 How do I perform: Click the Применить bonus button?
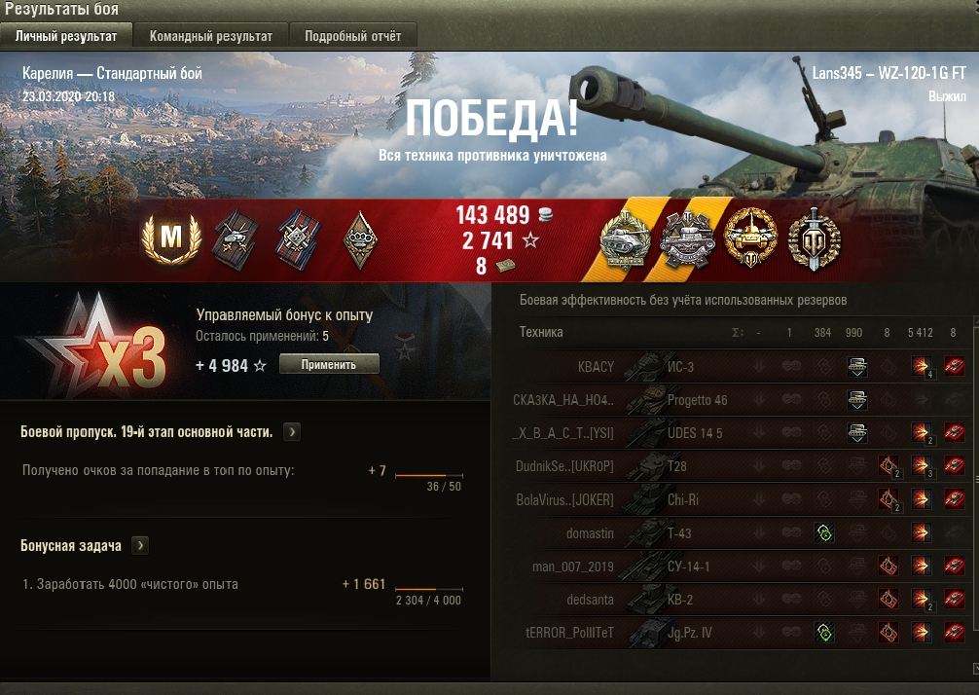click(x=329, y=364)
